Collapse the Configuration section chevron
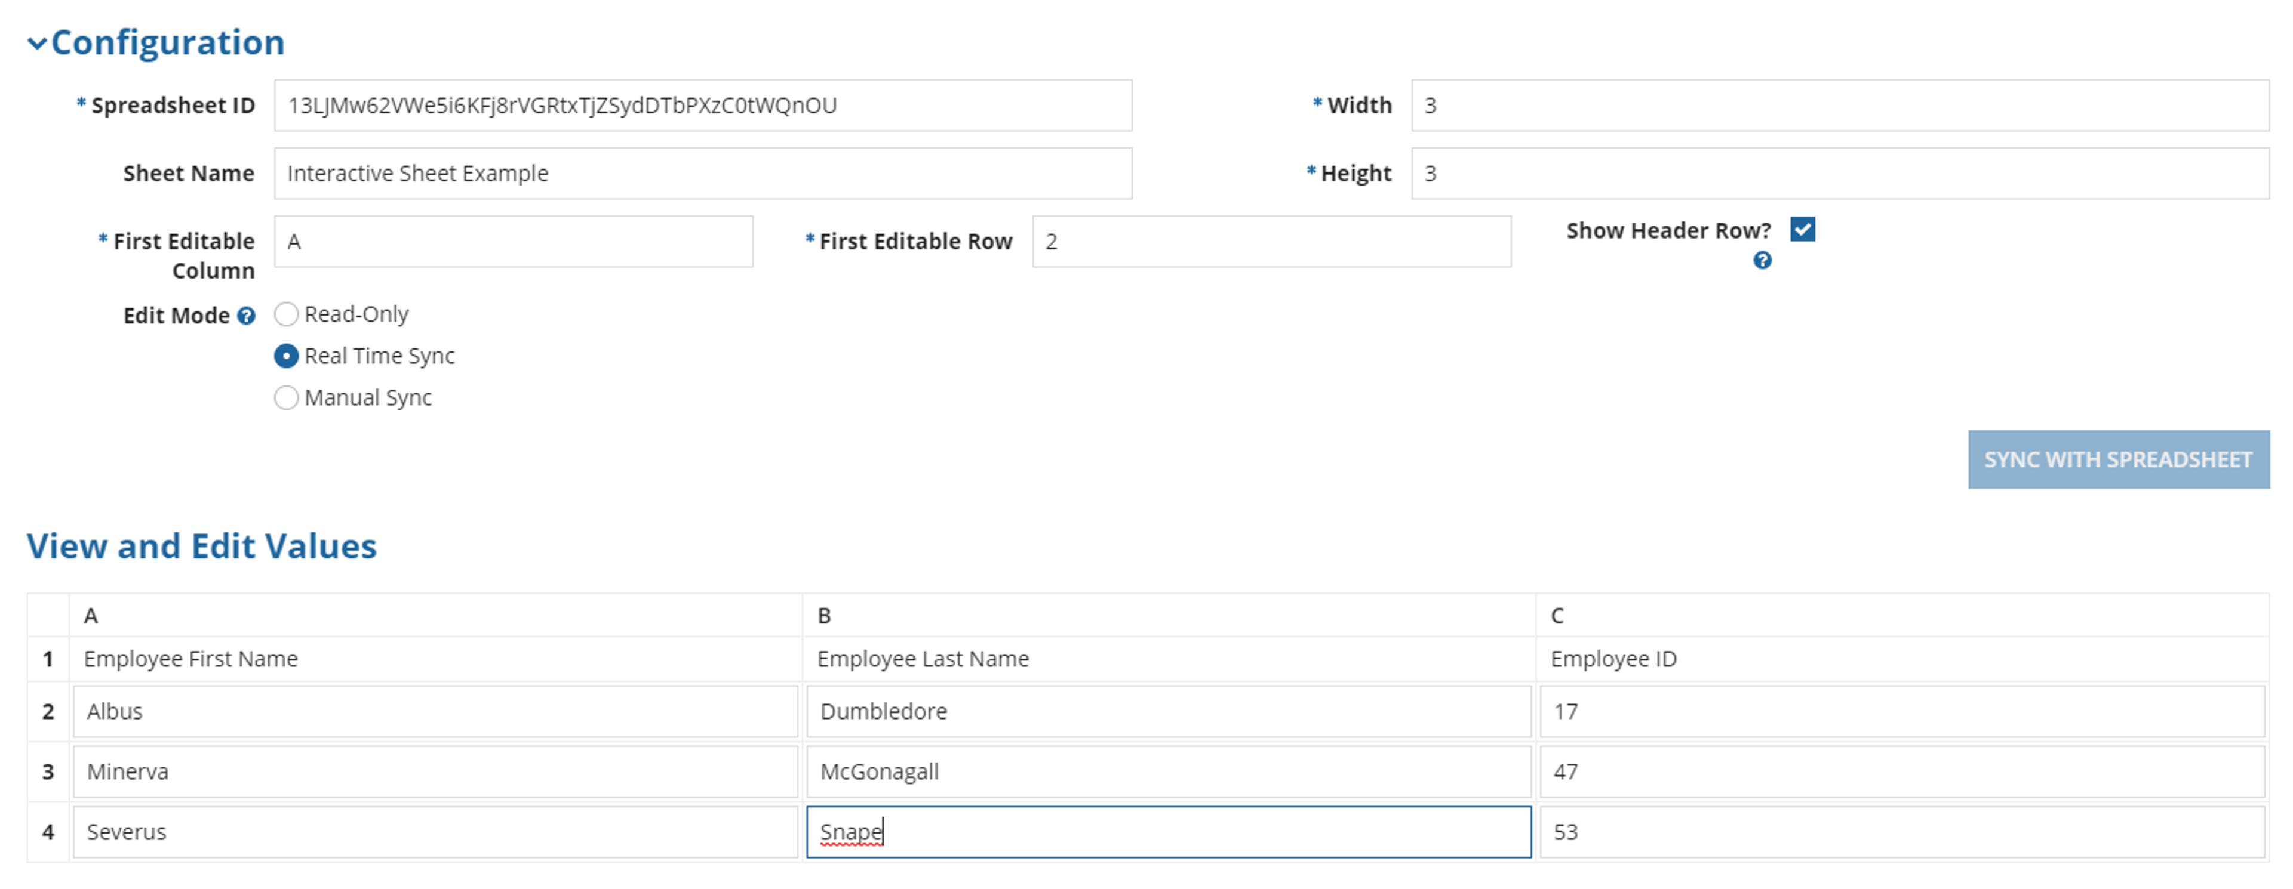Screen dimensions: 2293x889 [36, 43]
